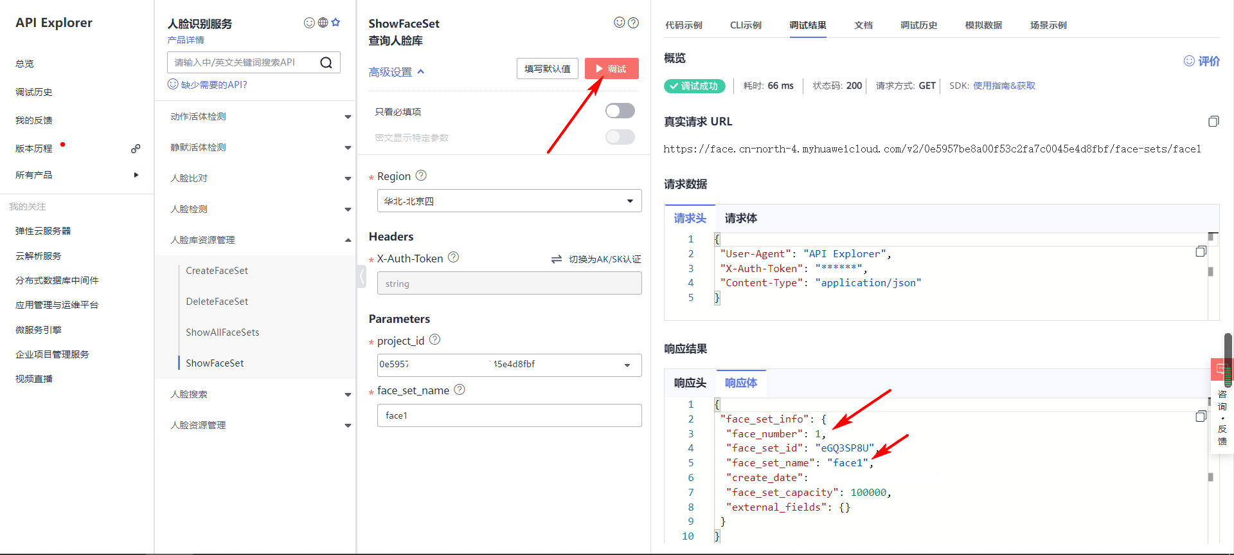The height and width of the screenshot is (555, 1234).
Task: Open 视频直播 in sidebar
Action: point(33,379)
